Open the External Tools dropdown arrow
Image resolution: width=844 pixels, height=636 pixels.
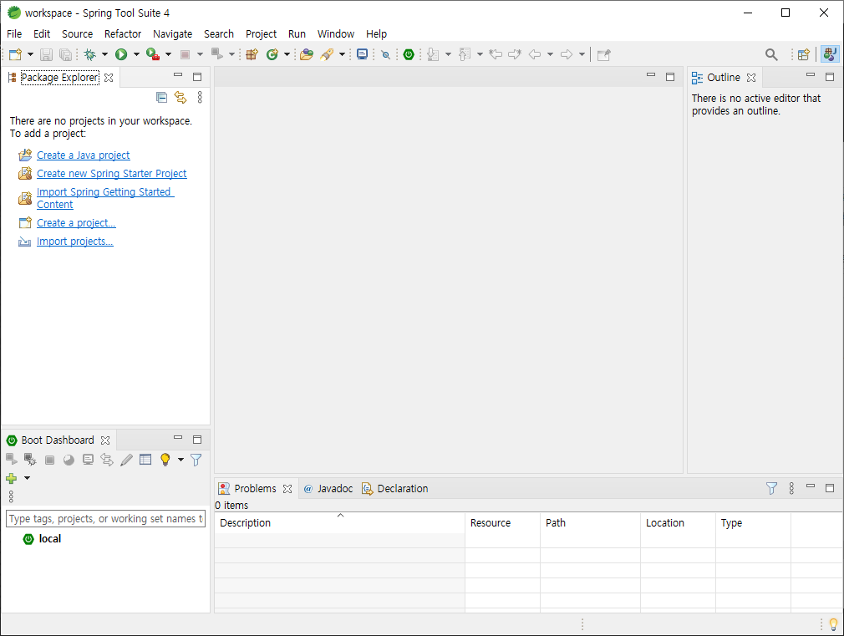click(x=168, y=54)
